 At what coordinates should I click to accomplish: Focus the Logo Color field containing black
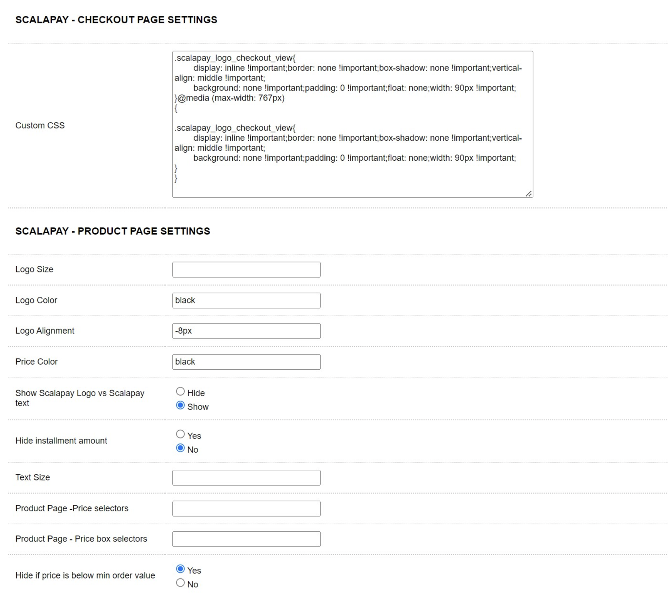[x=246, y=300]
